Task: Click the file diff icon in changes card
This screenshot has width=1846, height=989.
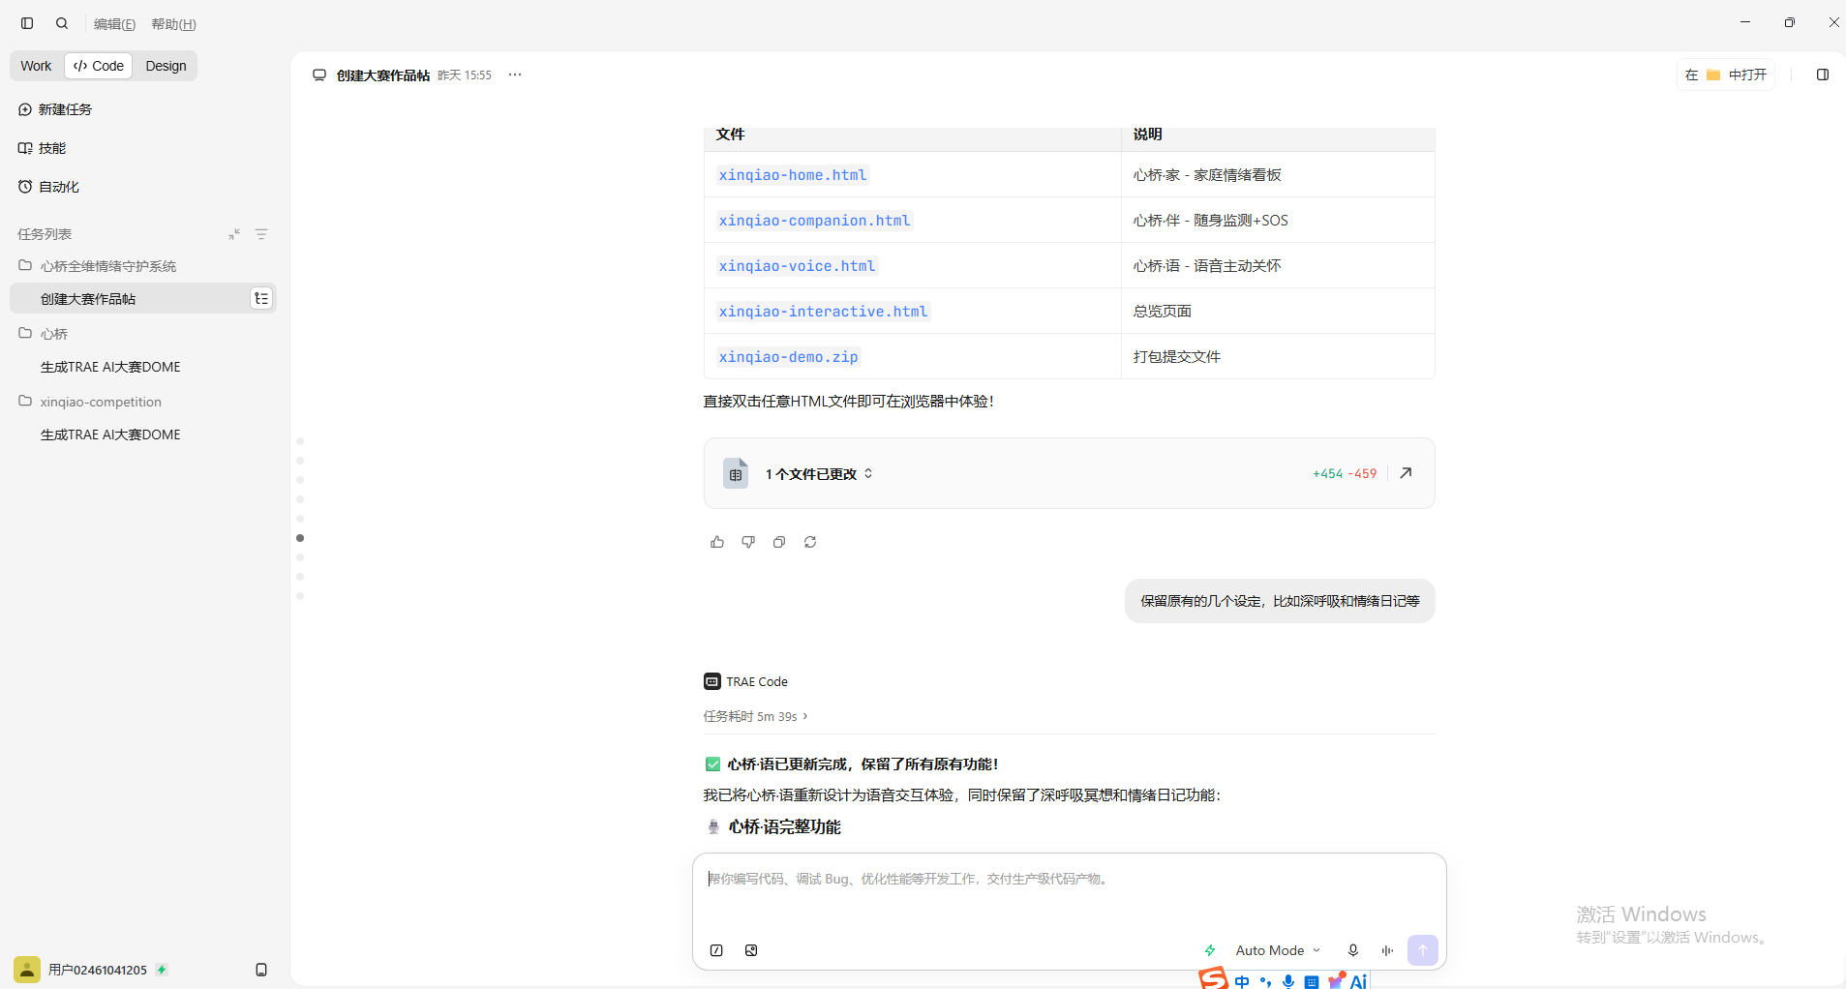Action: pos(736,473)
